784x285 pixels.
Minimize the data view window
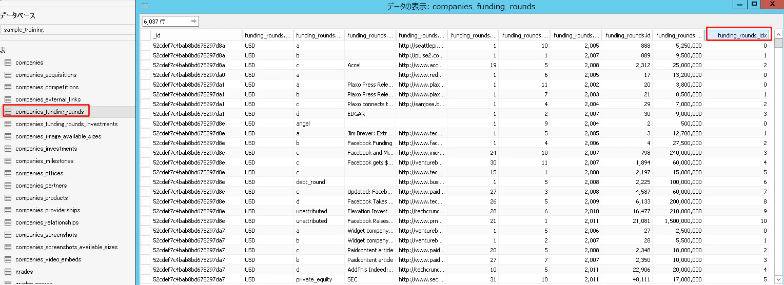739,5
